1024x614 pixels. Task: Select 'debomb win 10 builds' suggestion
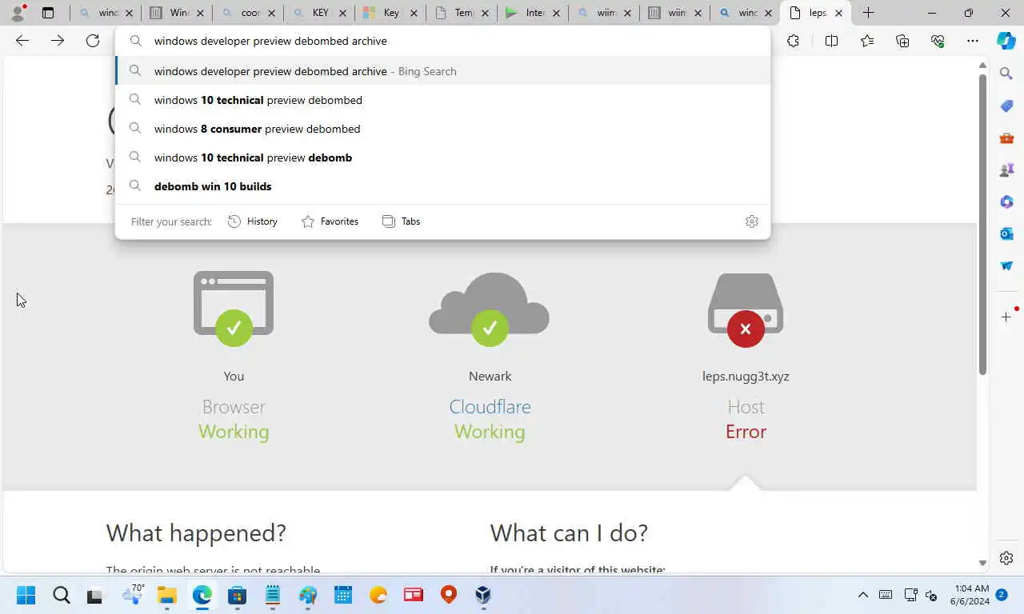443,186
